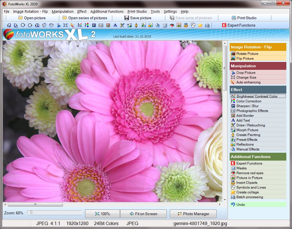The height and width of the screenshot is (229, 292).
Task: Select Create collage in Additional Functions panel
Action: 258,192
